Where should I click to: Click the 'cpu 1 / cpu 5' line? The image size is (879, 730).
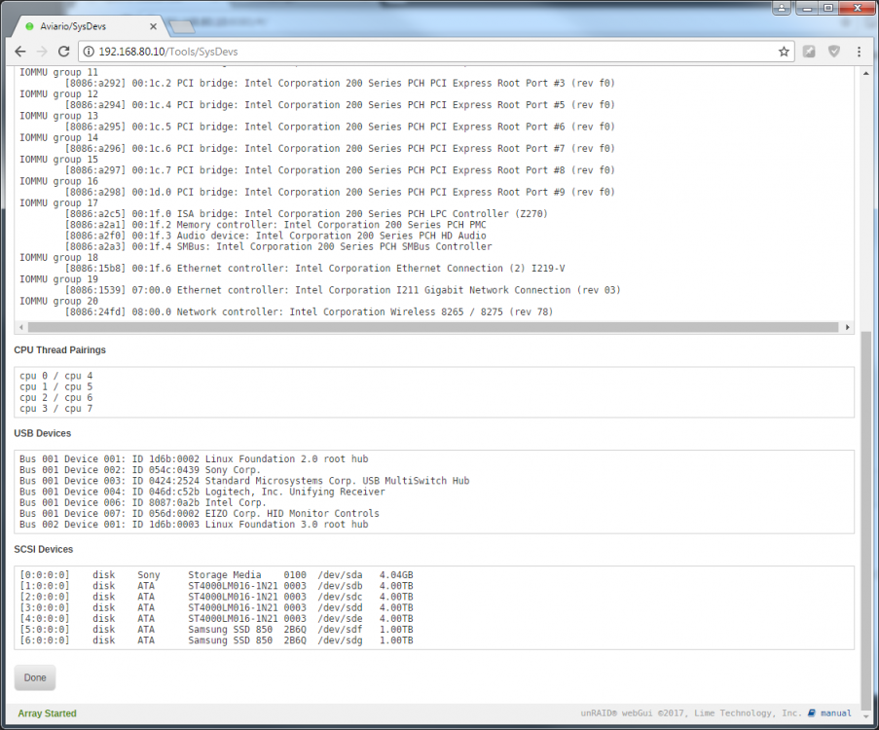click(x=56, y=386)
